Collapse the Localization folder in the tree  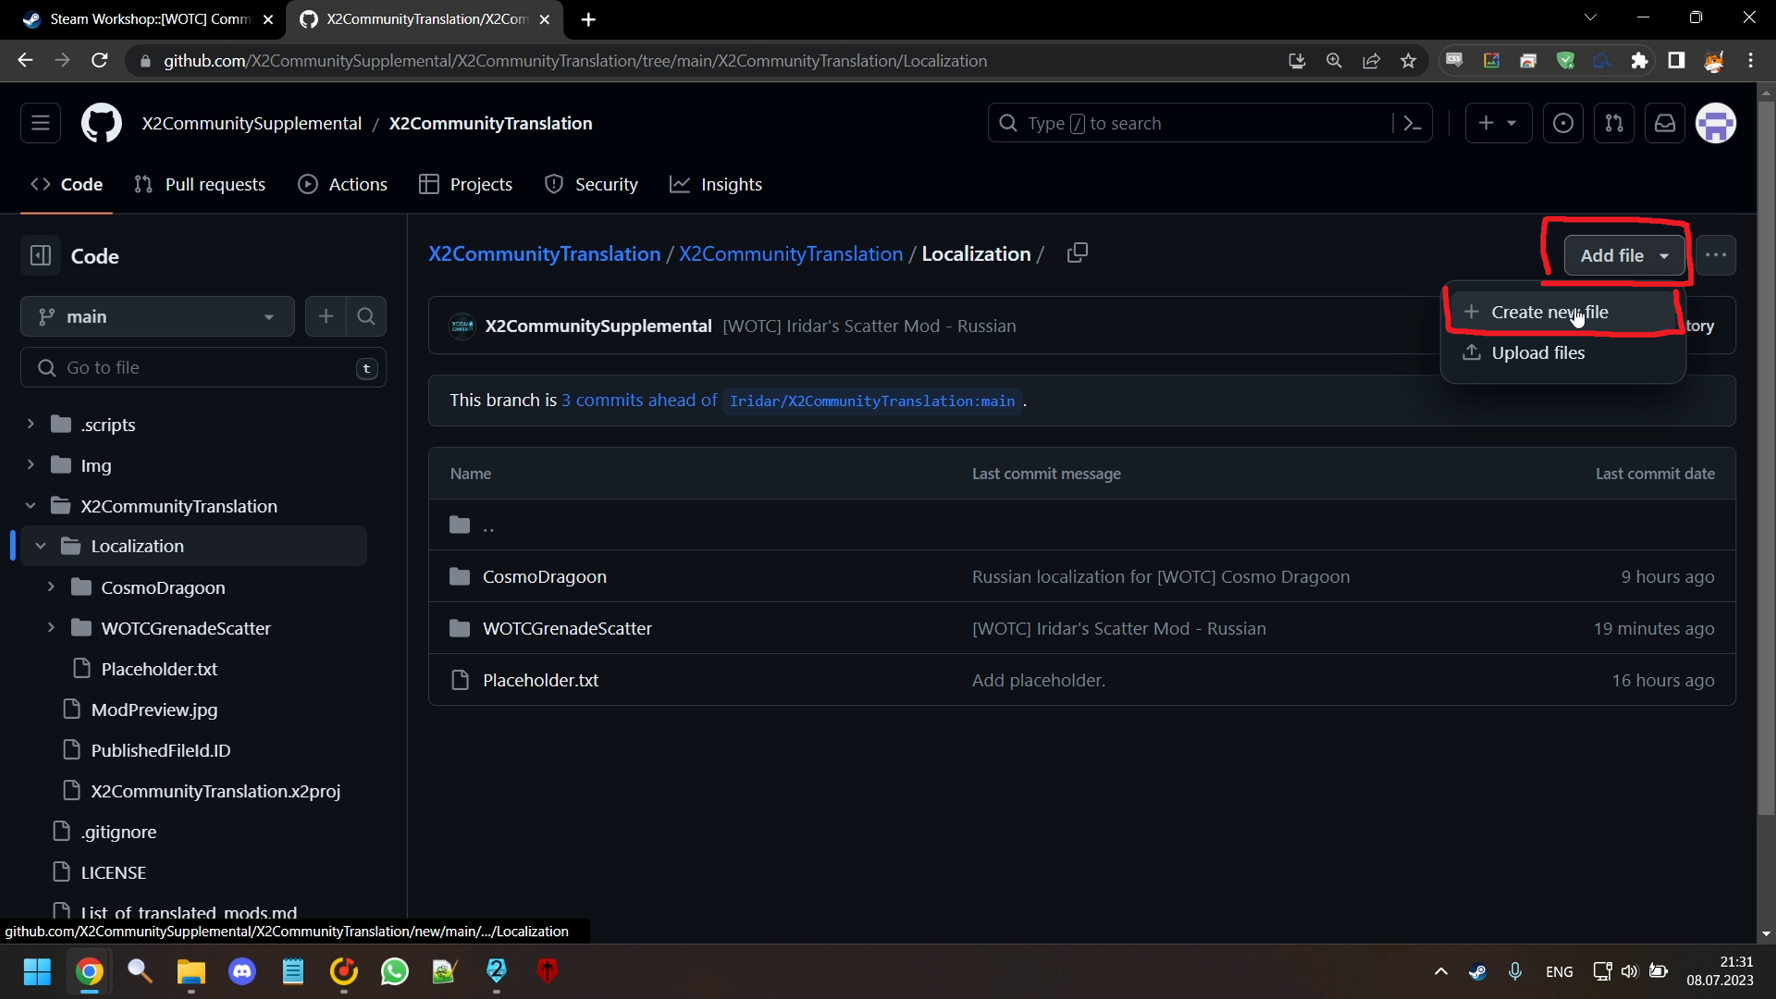point(40,546)
